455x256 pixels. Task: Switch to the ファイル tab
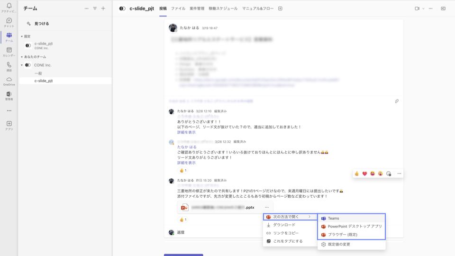coord(178,9)
